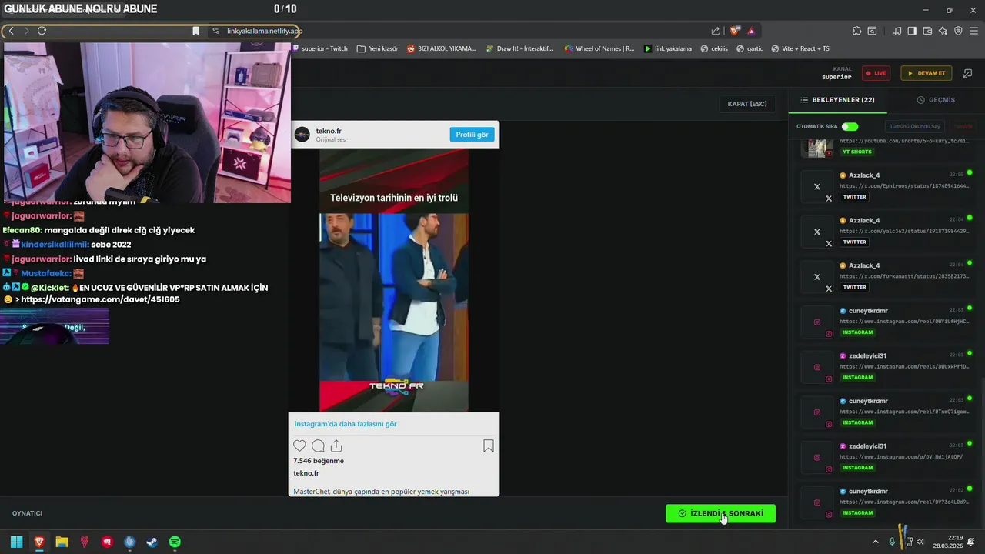Viewport: 985px width, 554px height.
Task: Open the superior - Twitch bookmark
Action: point(320,48)
